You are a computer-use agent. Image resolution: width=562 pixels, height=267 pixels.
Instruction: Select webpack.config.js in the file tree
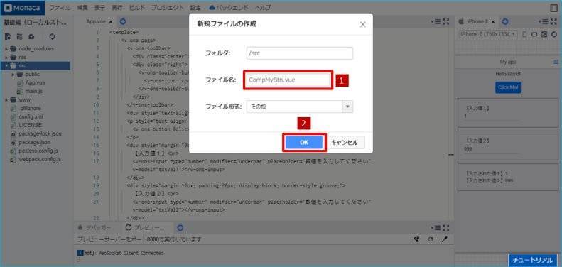pos(39,160)
